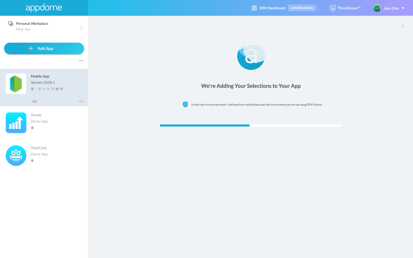Open the ThreatScope shield icon

click(333, 8)
